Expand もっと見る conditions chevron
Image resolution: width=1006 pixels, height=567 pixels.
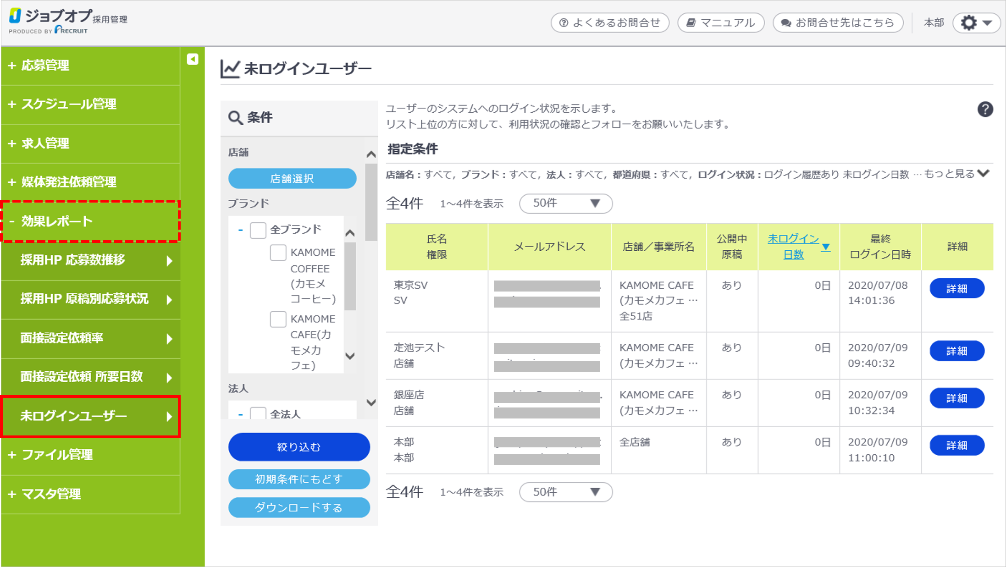pyautogui.click(x=983, y=174)
